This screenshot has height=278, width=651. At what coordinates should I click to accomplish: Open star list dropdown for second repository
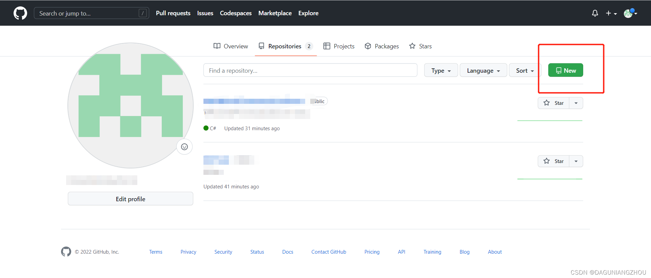point(576,161)
